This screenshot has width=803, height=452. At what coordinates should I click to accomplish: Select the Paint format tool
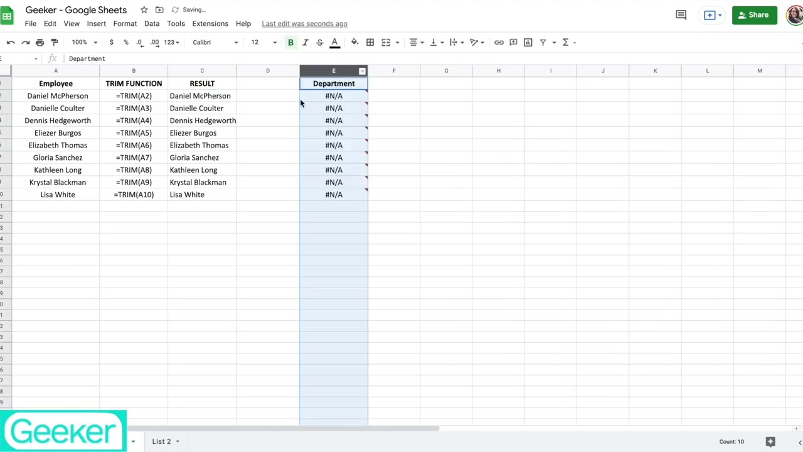(55, 42)
